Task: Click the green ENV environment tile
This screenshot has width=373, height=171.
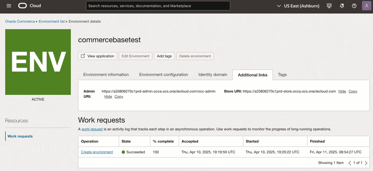Action: (x=38, y=62)
